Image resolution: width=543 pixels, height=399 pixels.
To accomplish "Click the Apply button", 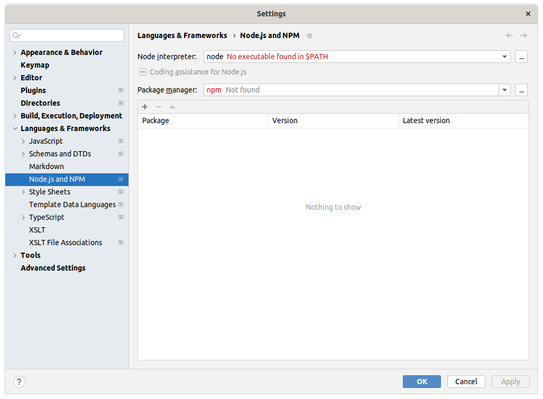I will (x=510, y=382).
